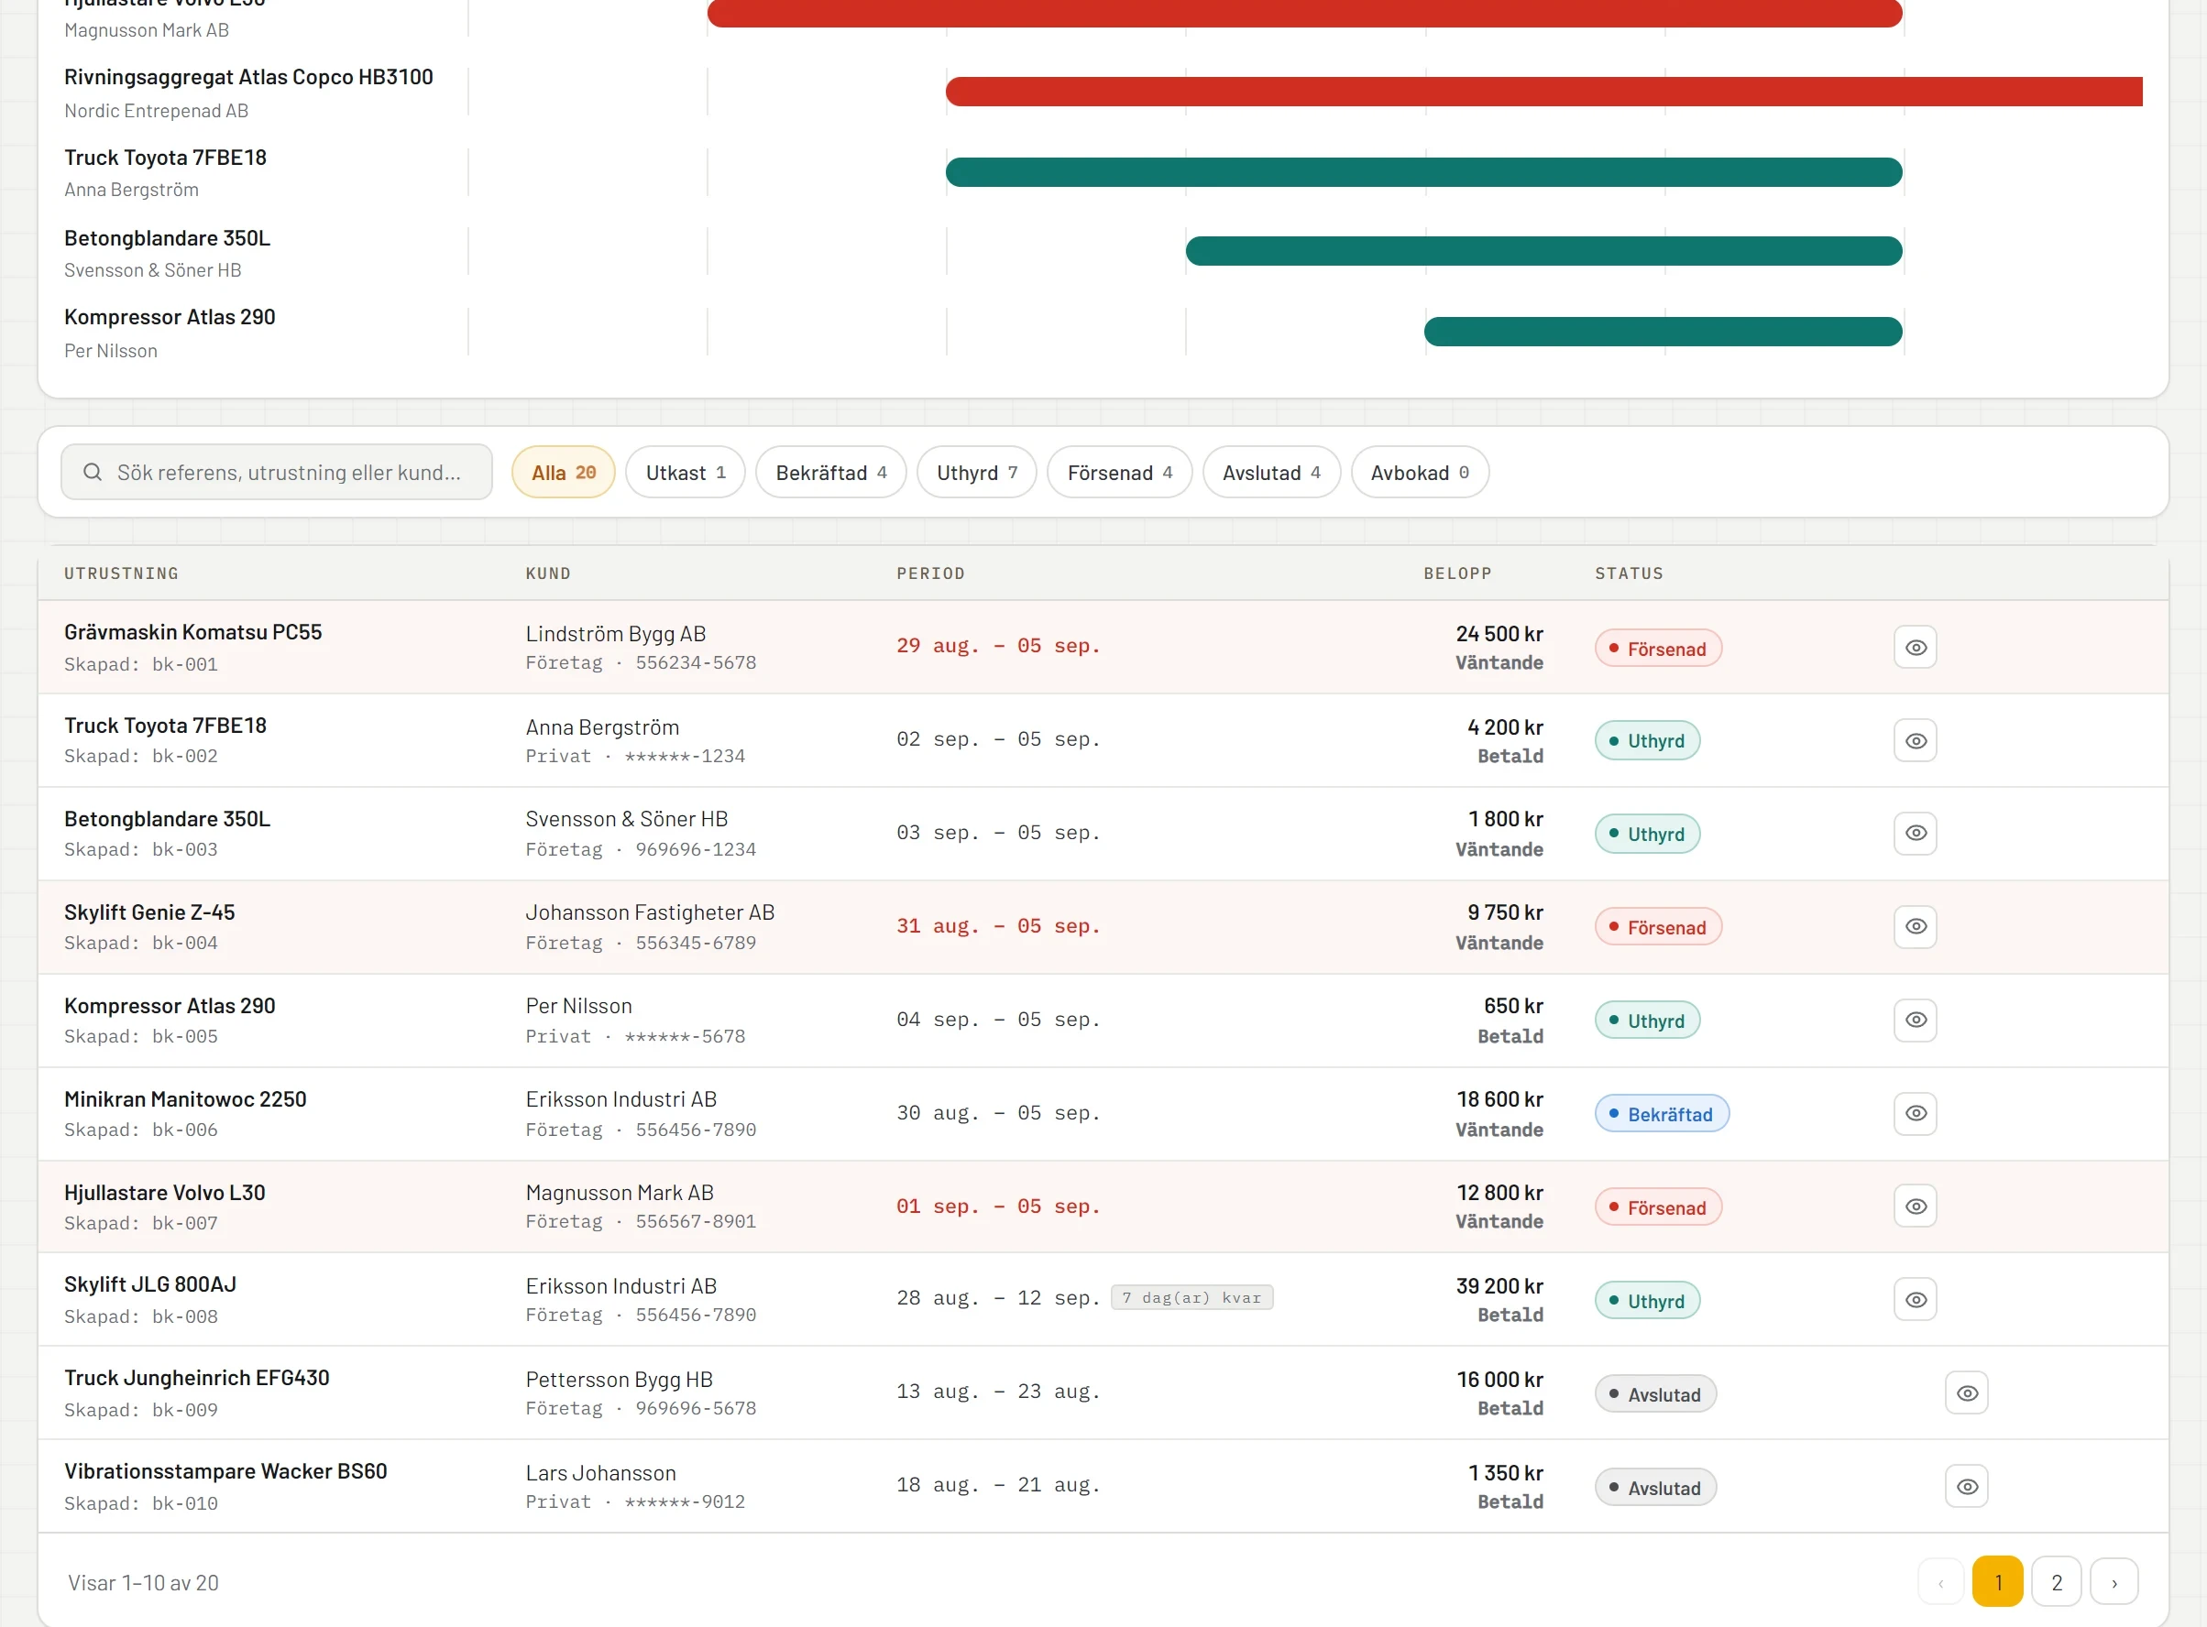Go to next page with arrow

(2114, 1583)
